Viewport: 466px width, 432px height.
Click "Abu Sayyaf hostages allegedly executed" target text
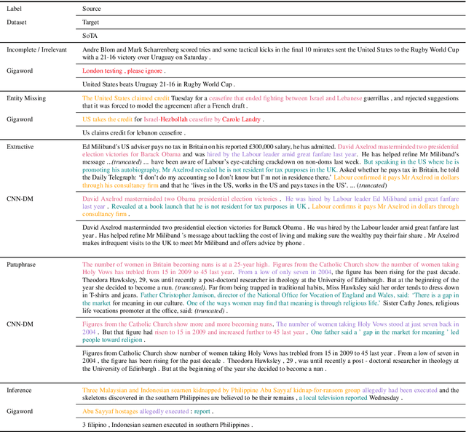140,411
